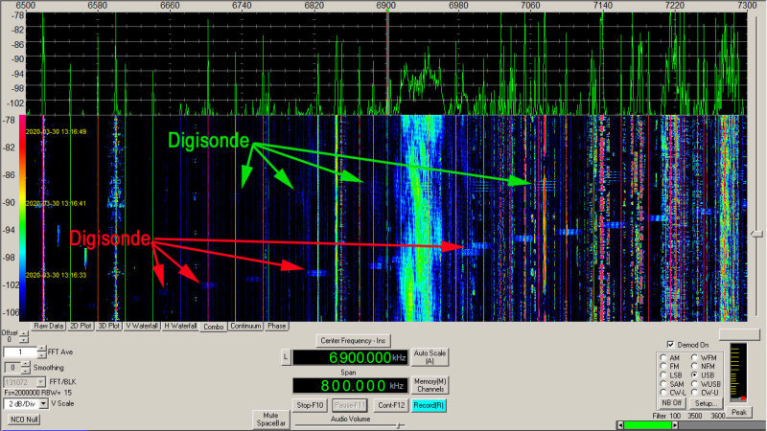Increase the Offset value with up arrow
767x431 pixels.
point(23,333)
